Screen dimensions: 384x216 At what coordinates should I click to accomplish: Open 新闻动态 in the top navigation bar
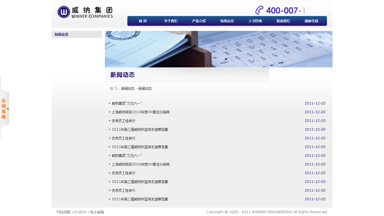pyautogui.click(x=227, y=21)
